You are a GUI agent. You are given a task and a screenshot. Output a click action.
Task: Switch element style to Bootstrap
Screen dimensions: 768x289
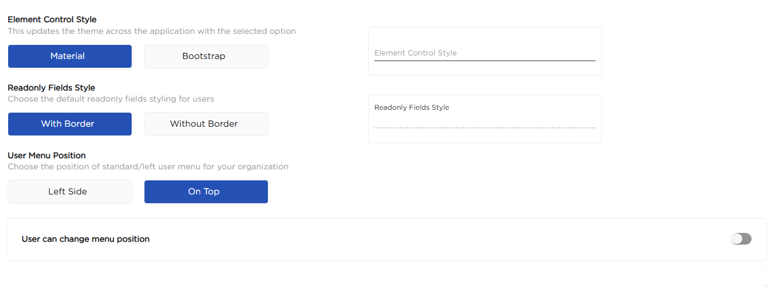[x=206, y=56]
